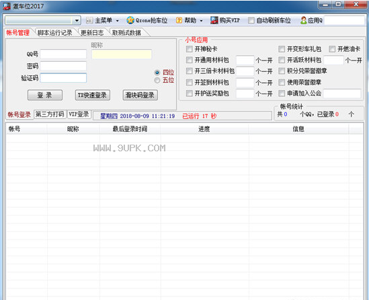Focus the 开签到材料包 count field

point(245,83)
